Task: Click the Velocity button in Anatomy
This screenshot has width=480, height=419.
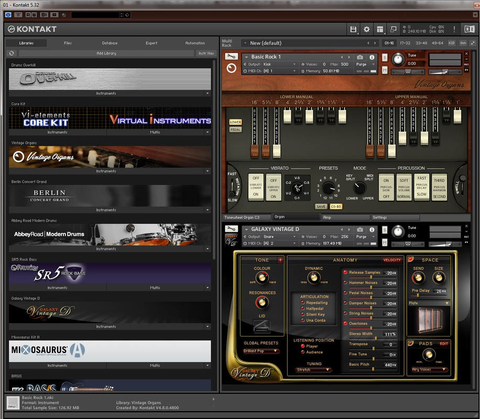Action: 392,260
